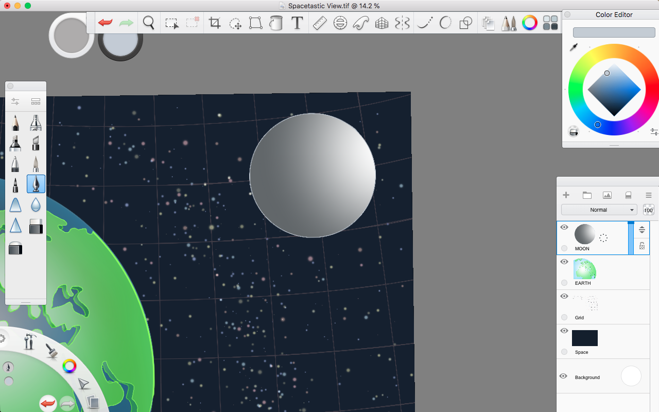Hide the Space layer
659x412 pixels.
(564, 331)
